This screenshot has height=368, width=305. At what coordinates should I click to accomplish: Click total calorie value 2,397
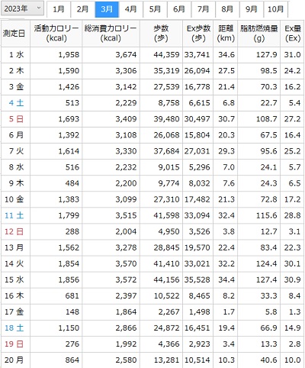point(126,295)
